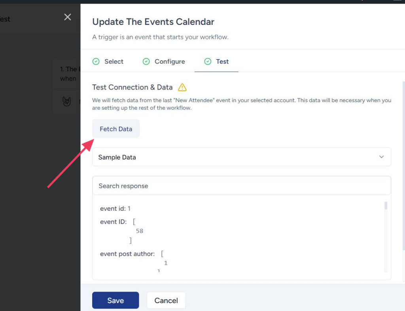The image size is (405, 311).
Task: Click the green checkmark beside Configure
Action: coord(146,62)
